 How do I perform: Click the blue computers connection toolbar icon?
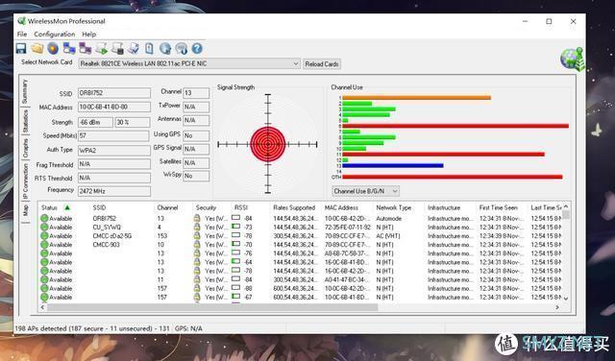click(69, 49)
